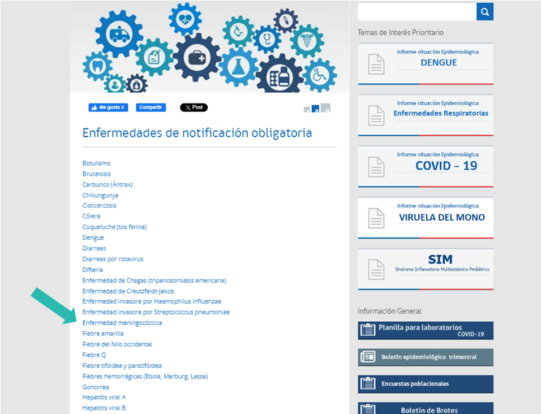Screen dimensions: 541x414
Task: Click the gears header banner image
Action: click(x=209, y=46)
